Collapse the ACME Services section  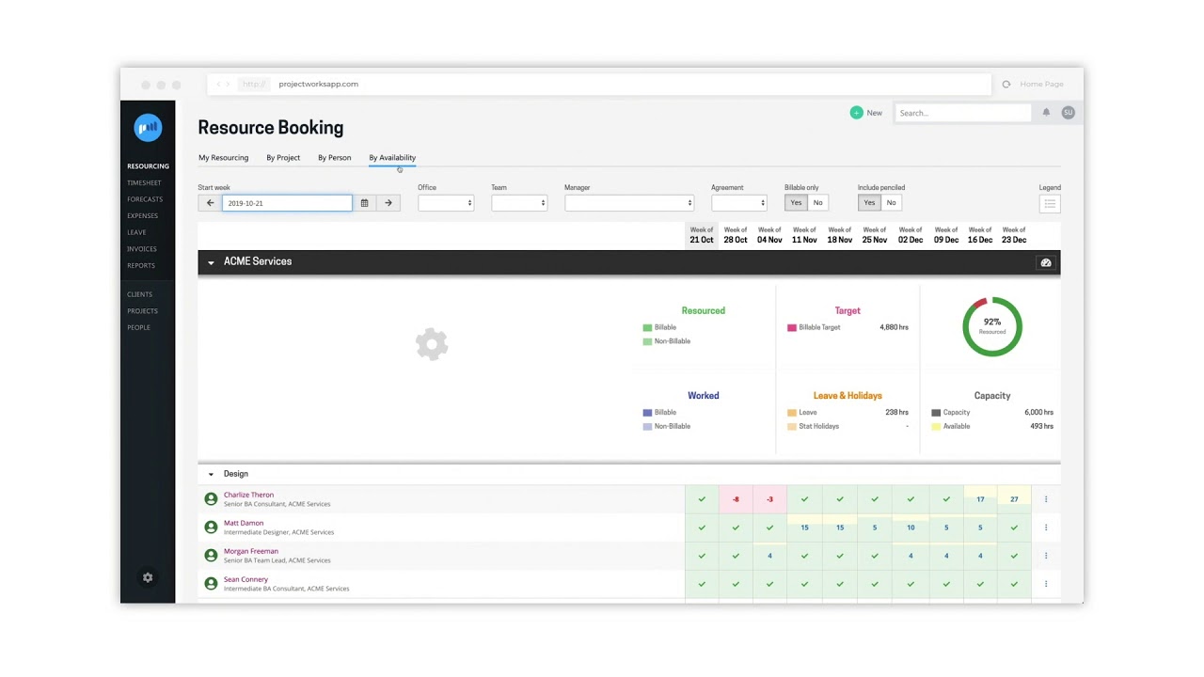[211, 262]
